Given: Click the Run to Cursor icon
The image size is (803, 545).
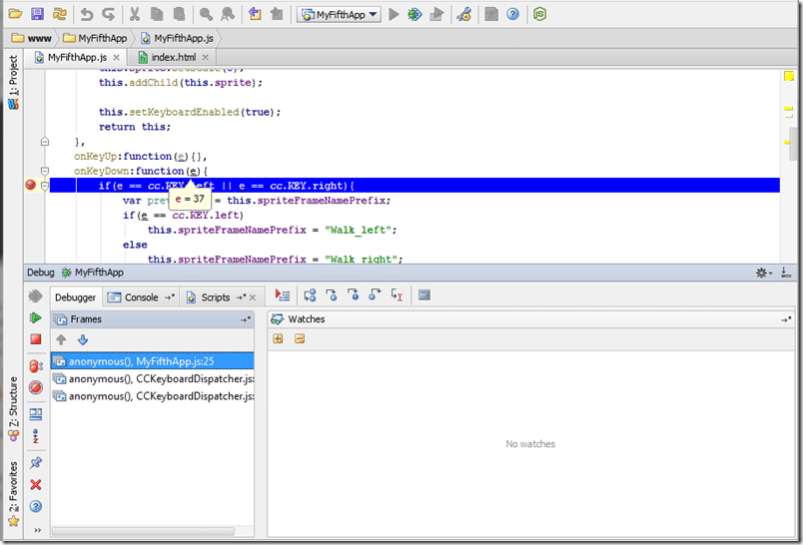Looking at the screenshot, I should (x=397, y=295).
